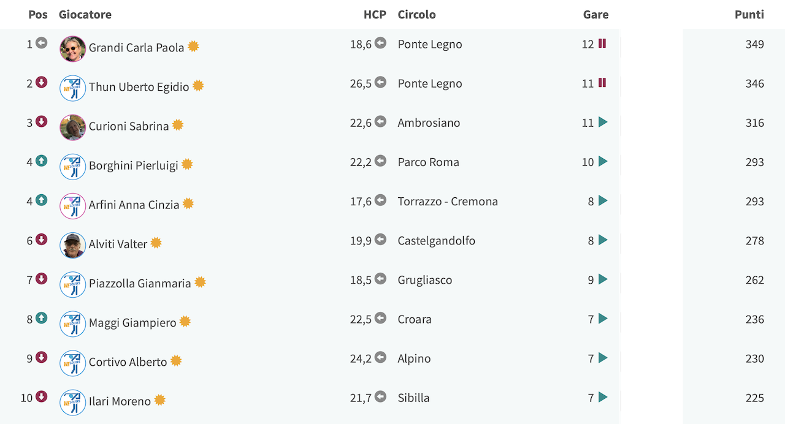Click the green up-arrow on Maggi Giampiero's position
This screenshot has height=424, width=785.
point(41,317)
